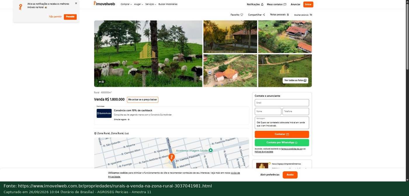The image size is (409, 196).
Task: Mark listing as Favorito with heart icon
Action: [242, 15]
